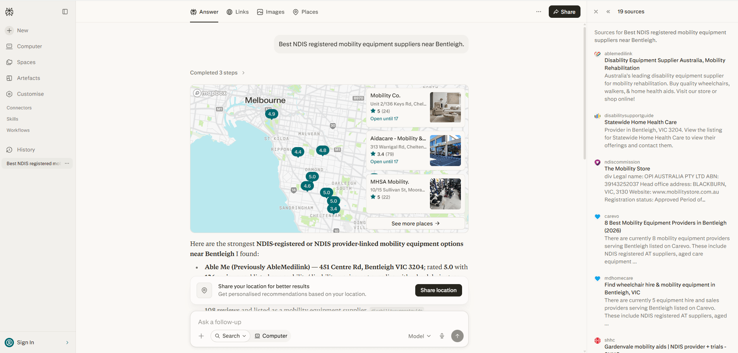Click the mdhomecare source favicon
Viewport: 738px width, 353px height.
tap(598, 279)
